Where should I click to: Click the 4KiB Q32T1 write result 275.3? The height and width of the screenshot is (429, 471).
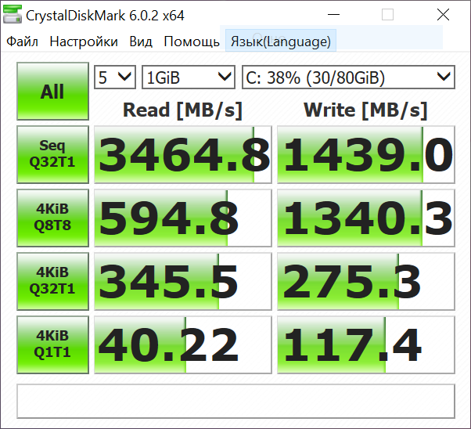click(x=366, y=281)
